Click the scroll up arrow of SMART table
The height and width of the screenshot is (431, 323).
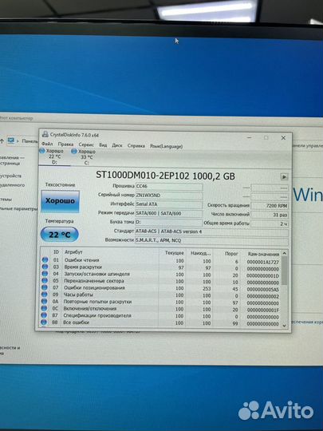(285, 253)
